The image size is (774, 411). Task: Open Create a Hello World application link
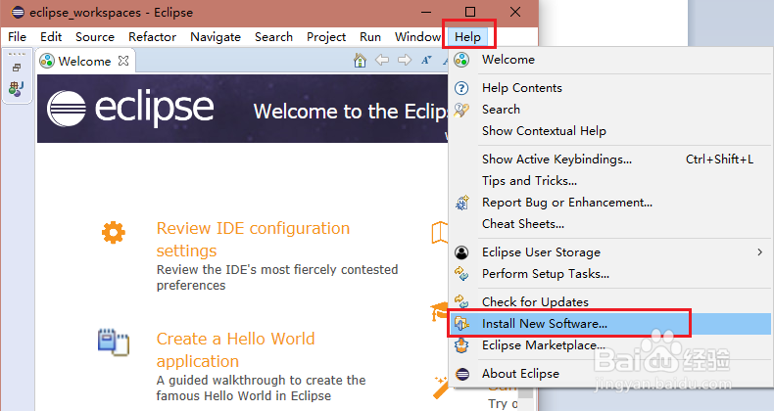point(235,350)
